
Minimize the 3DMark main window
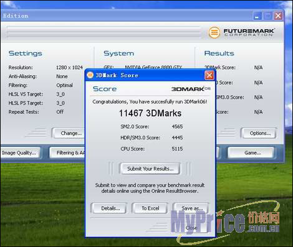tap(257, 16)
